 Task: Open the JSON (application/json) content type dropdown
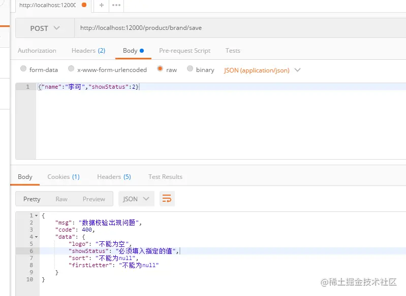point(262,70)
